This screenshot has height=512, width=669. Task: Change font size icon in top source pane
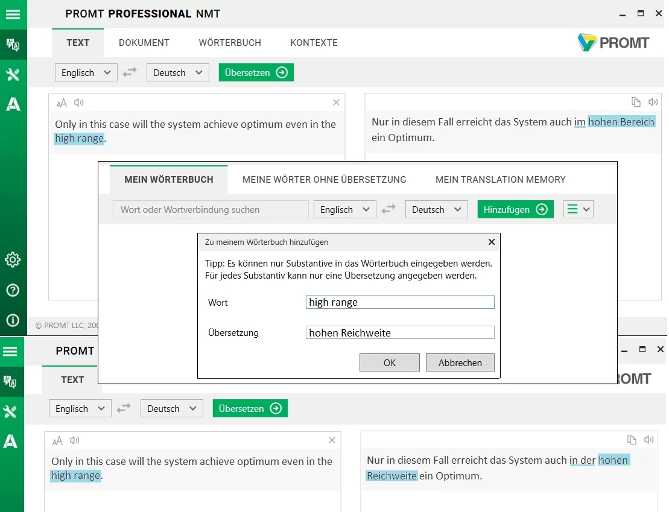[x=62, y=103]
